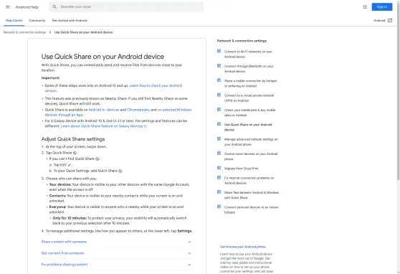Click the search magnifier icon
Screen dimensions: 400x274
click(54, 6)
